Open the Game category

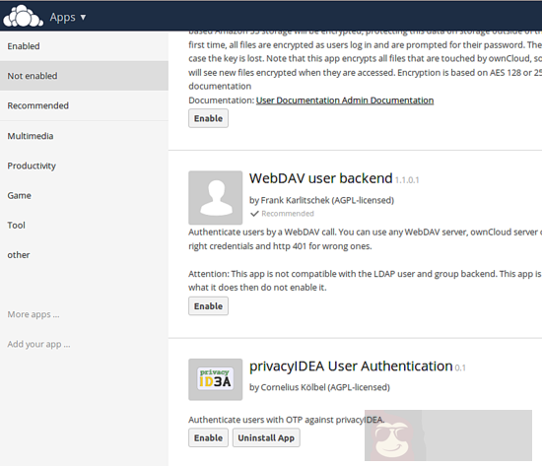[84, 195]
